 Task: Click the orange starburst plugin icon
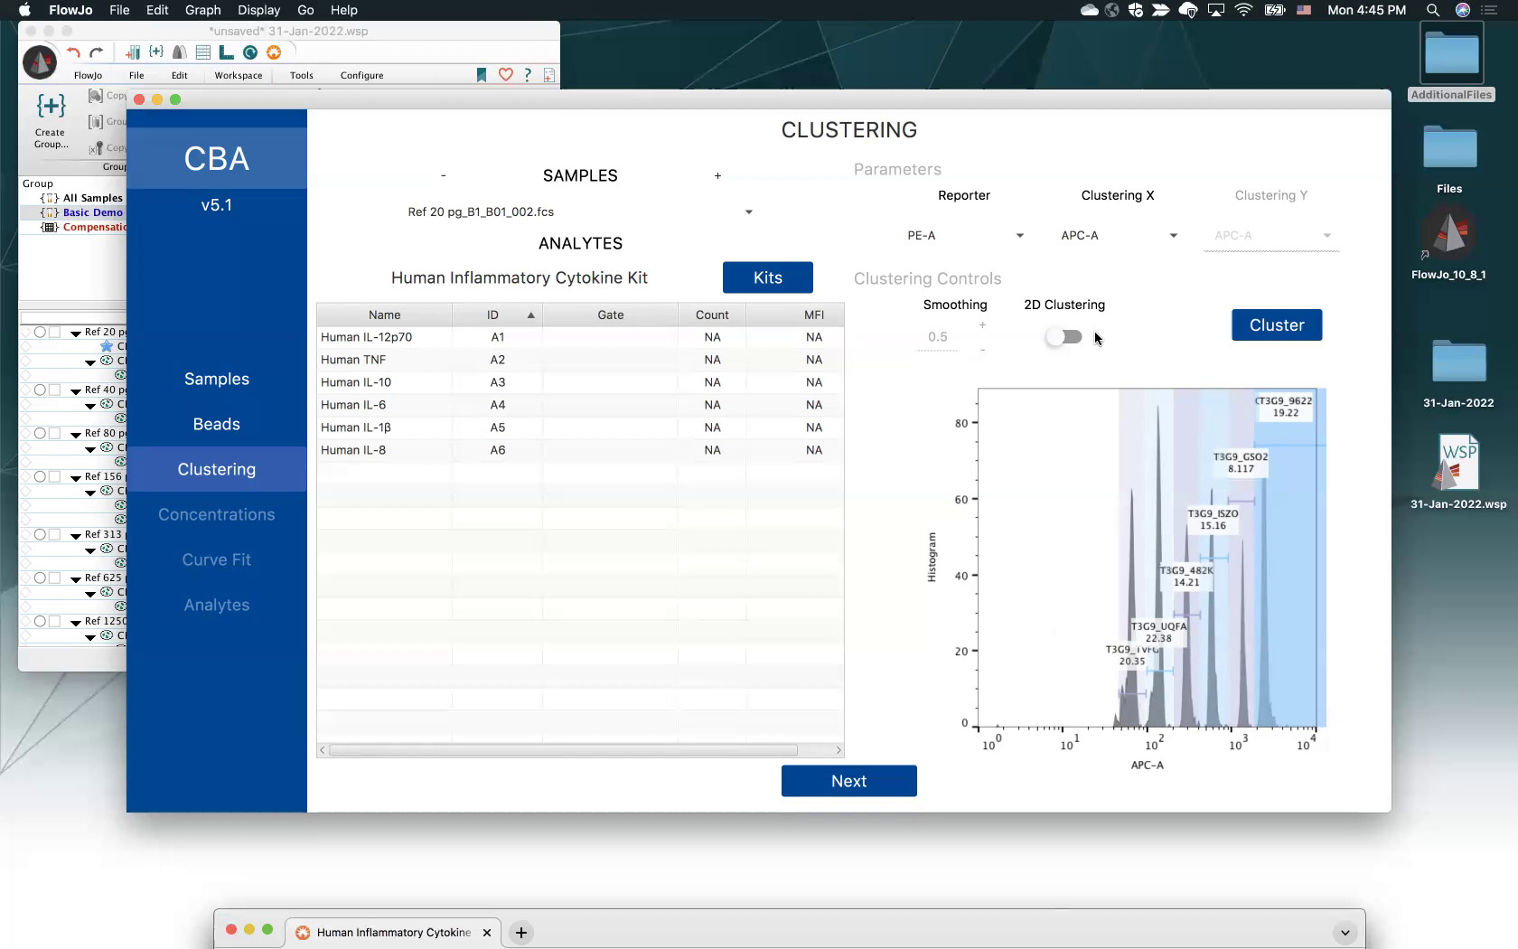click(x=274, y=52)
